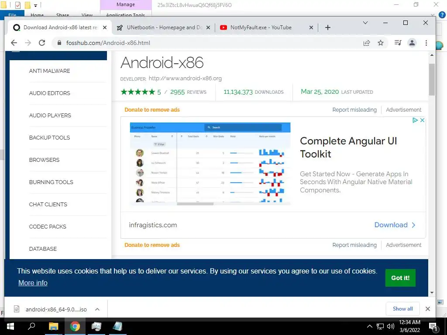Click the upper Report misleading link
This screenshot has height=335, width=447.
(x=354, y=109)
